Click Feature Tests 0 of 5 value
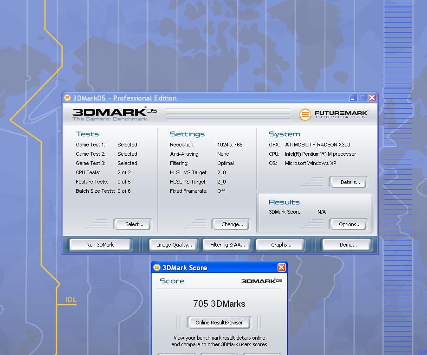 124,182
